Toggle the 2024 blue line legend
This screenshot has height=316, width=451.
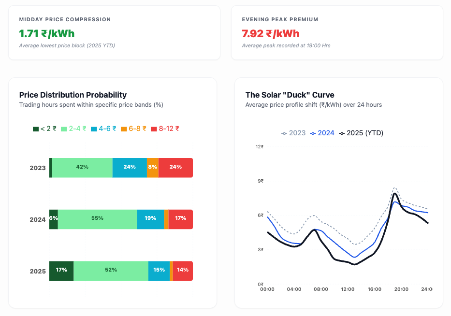pyautogui.click(x=322, y=133)
